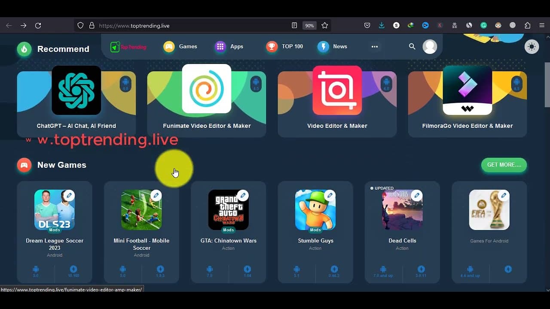Click the FIFA card edit pencil

coord(503,195)
